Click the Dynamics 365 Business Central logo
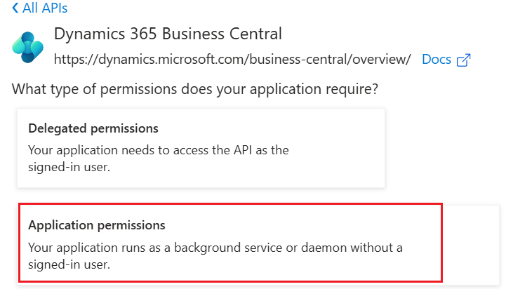 [x=28, y=47]
